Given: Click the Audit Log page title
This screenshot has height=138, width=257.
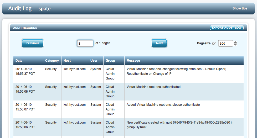Looking at the screenshot, I should pos(20,8).
